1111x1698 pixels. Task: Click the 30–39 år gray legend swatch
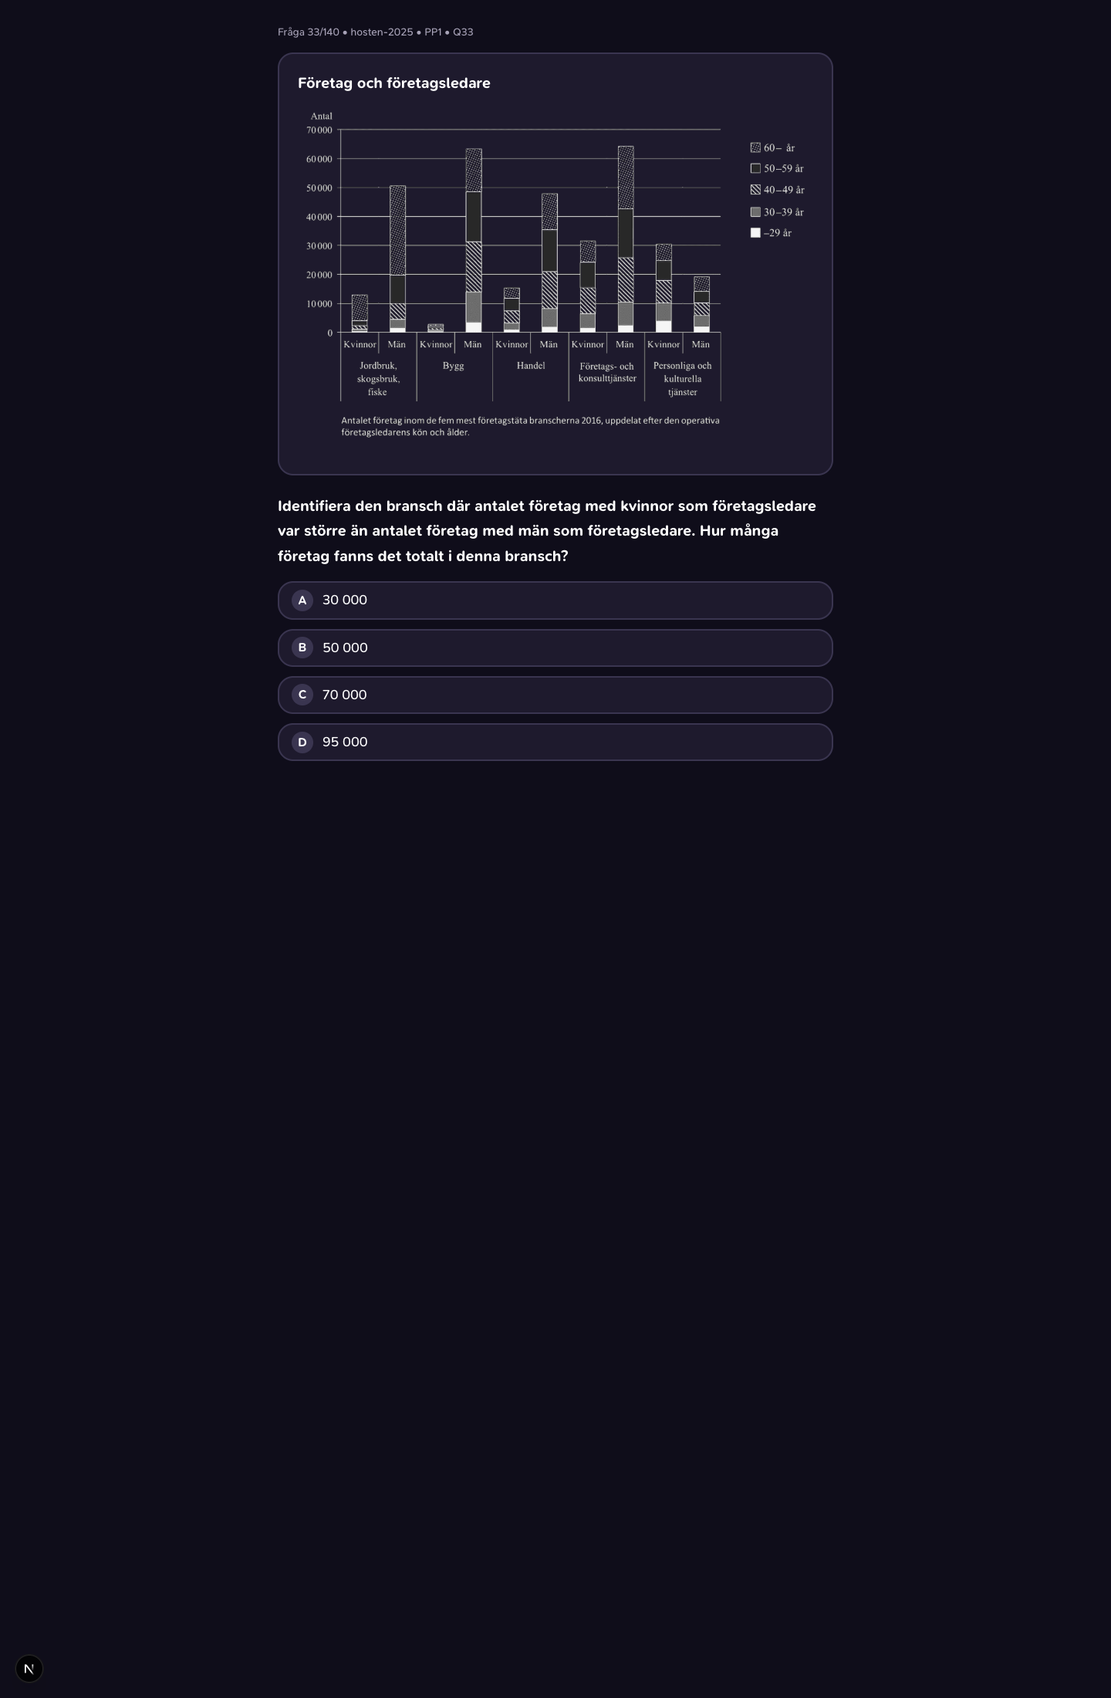coord(755,212)
